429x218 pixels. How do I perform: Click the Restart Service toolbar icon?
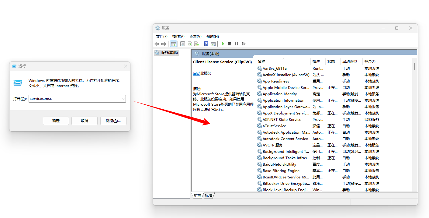[244, 44]
